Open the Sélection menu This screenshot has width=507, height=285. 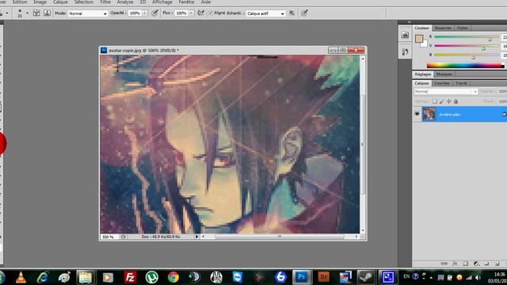click(84, 2)
